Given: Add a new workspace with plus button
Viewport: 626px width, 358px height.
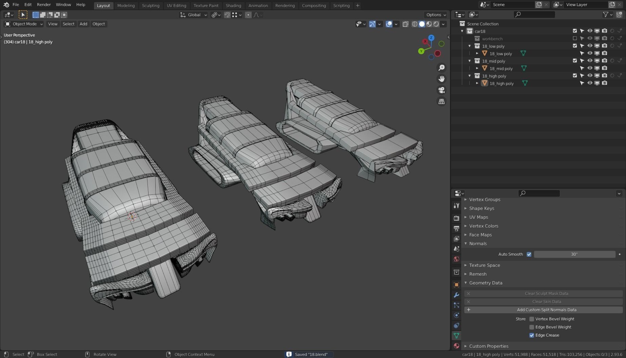Looking at the screenshot, I should 357,5.
